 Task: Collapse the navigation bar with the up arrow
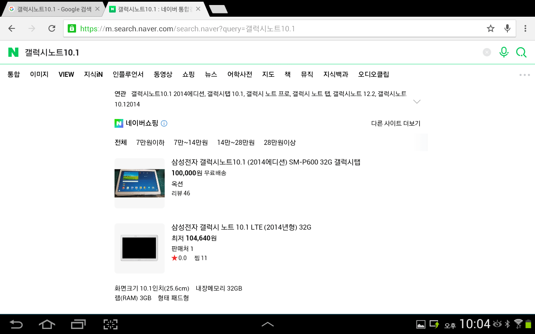click(268, 324)
